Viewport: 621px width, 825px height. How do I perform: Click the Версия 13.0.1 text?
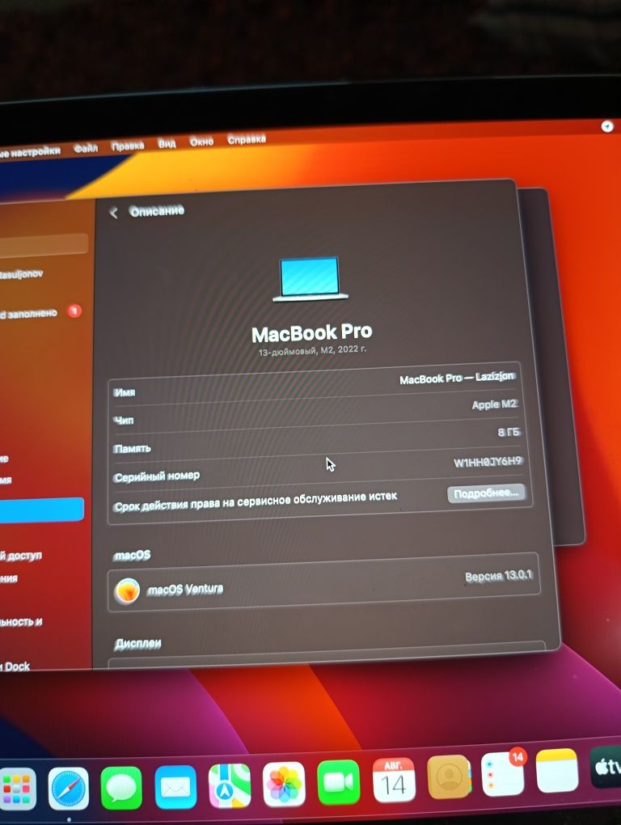pos(498,576)
